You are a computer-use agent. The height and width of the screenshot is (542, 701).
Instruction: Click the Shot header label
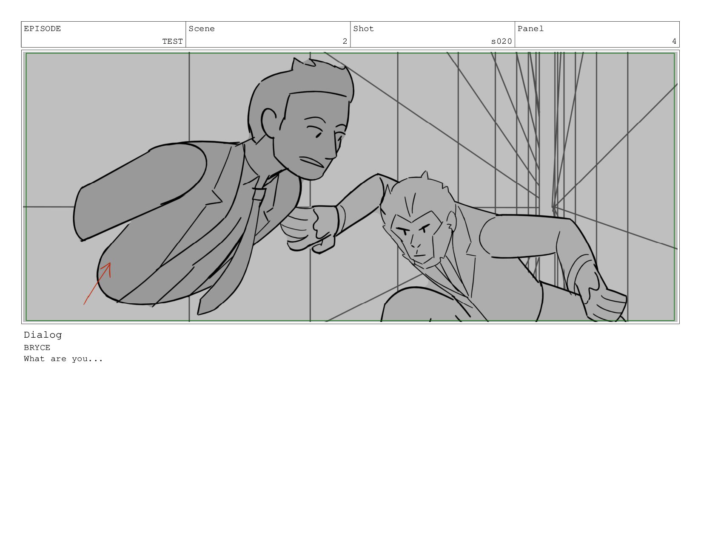coord(363,29)
